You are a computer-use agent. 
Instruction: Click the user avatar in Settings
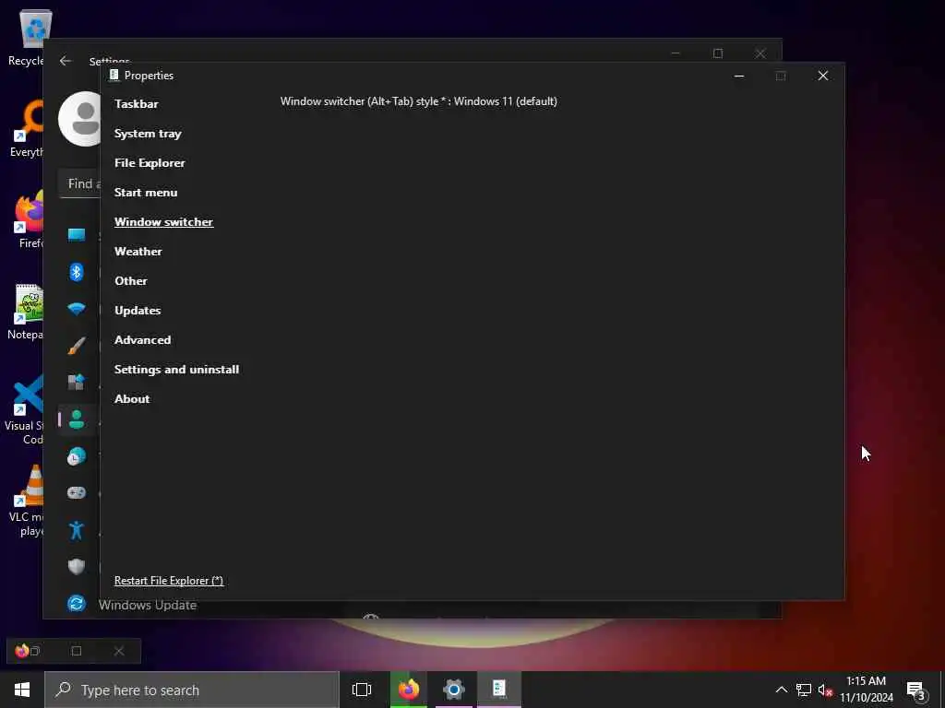pos(81,119)
